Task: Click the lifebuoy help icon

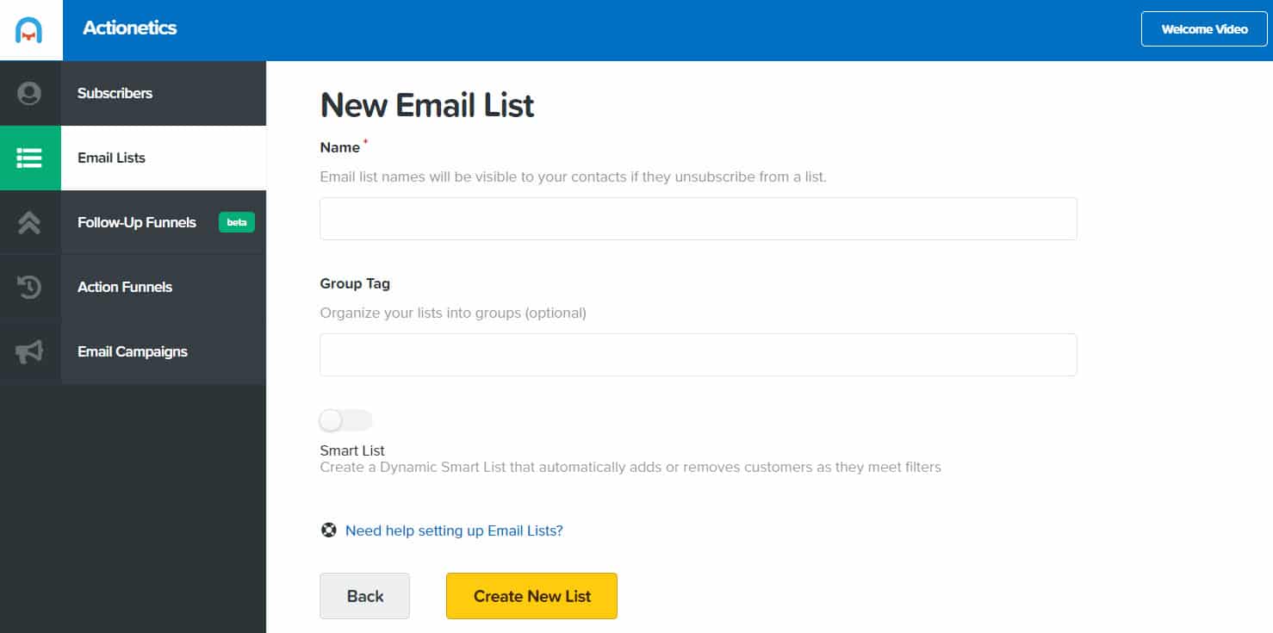Action: (x=328, y=531)
